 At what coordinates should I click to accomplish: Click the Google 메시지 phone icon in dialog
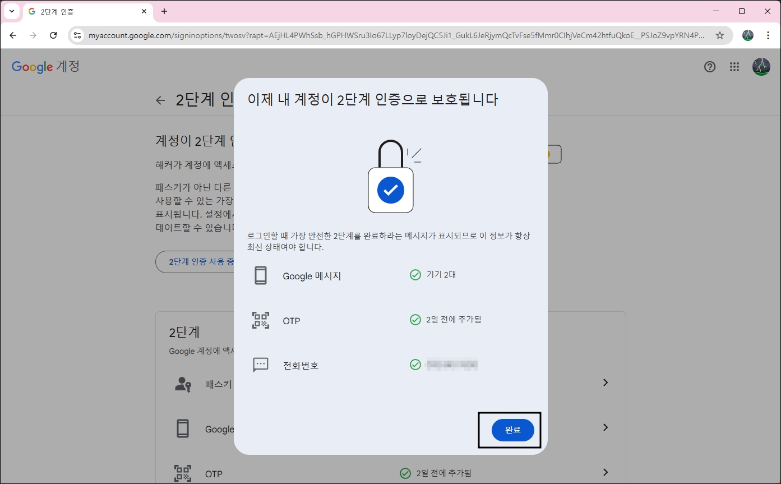click(x=261, y=275)
